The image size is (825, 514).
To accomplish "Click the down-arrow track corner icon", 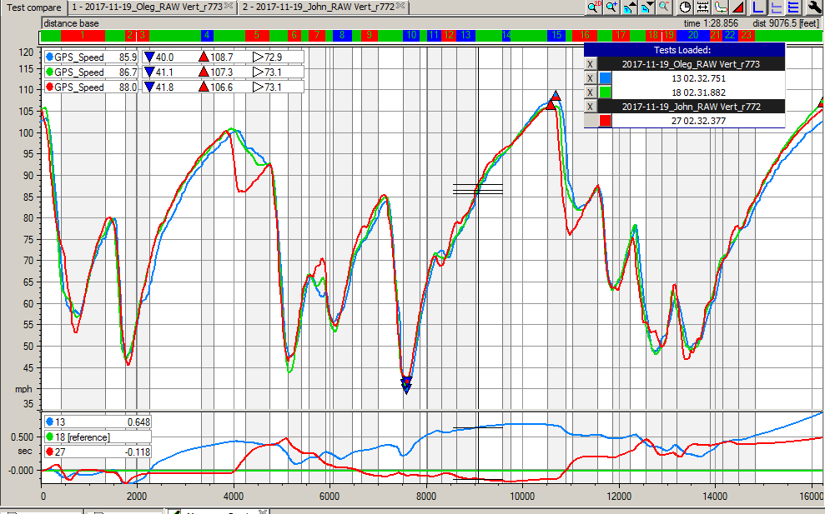I will 646,7.
